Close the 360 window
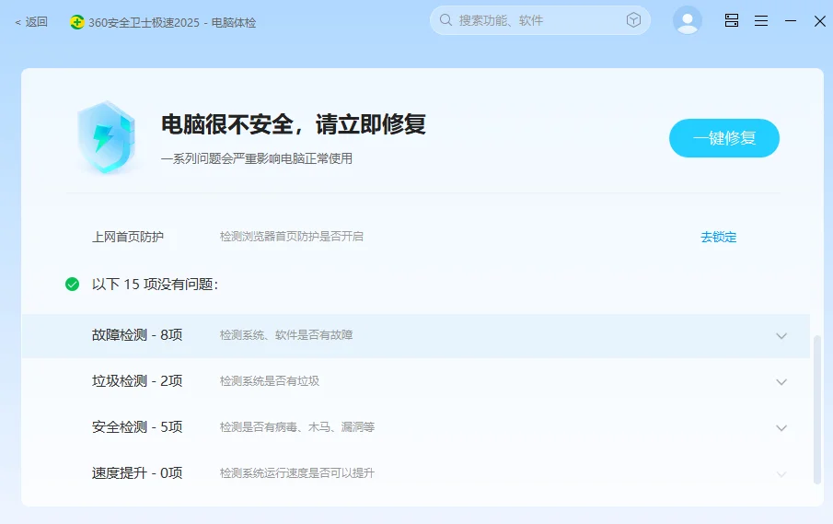Viewport: 833px width, 524px height. coord(820,21)
